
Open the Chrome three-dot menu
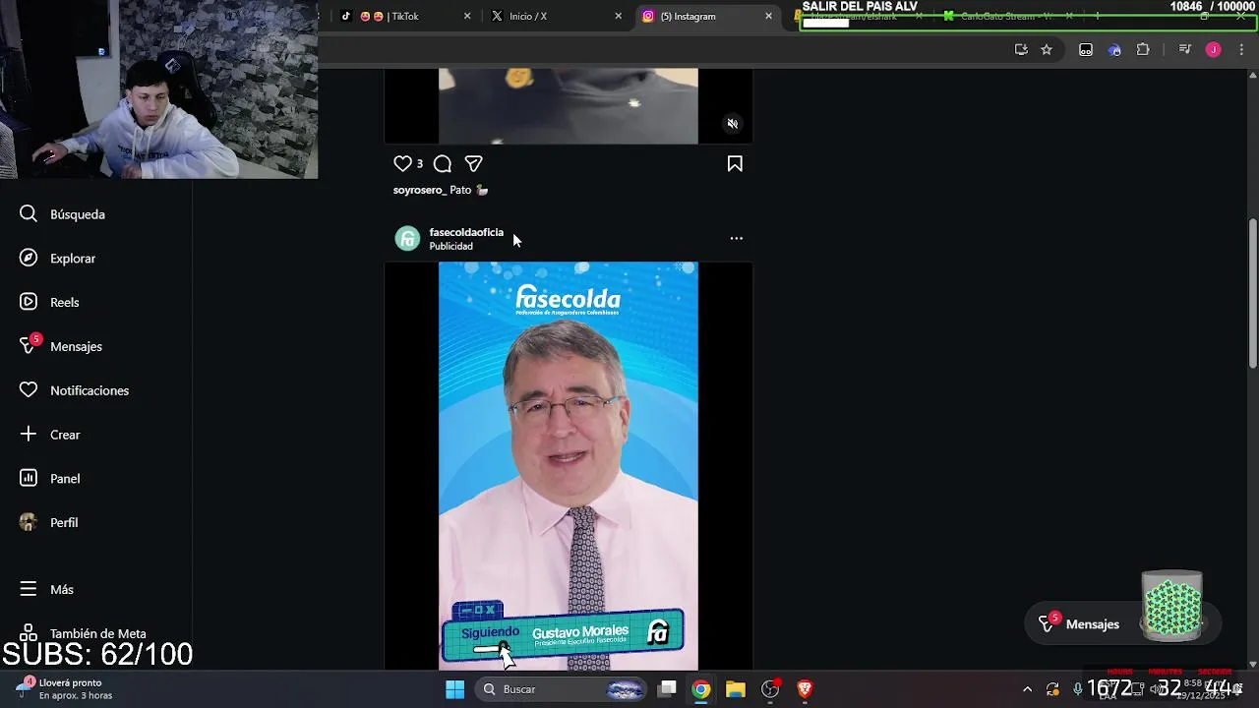pos(1241,49)
